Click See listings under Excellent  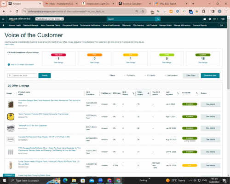tap(203, 63)
